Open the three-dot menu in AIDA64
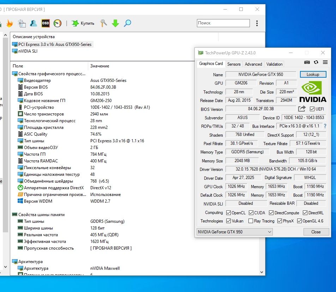This screenshot has width=336, height=292. click(x=257, y=23)
